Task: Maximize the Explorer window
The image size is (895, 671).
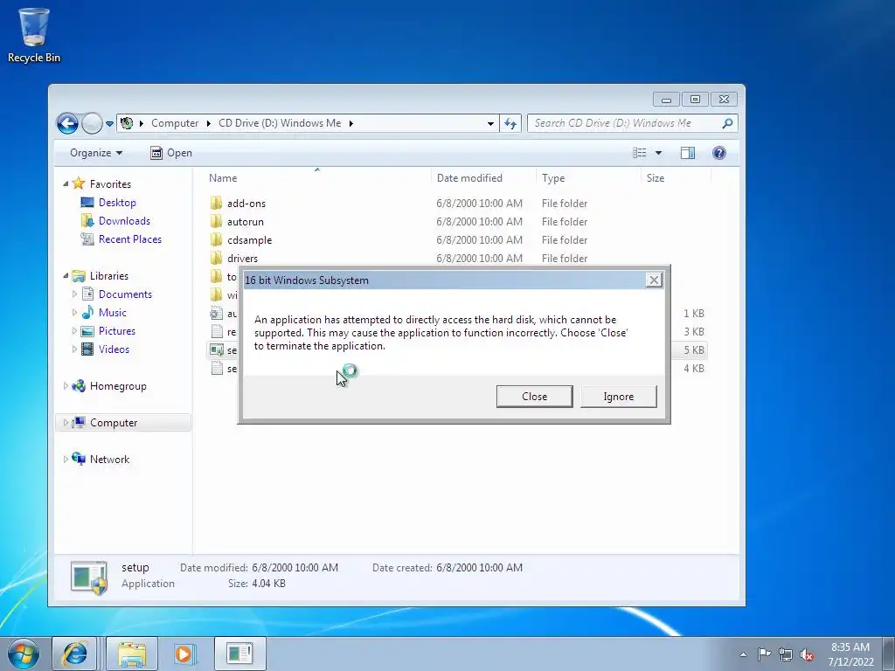Action: click(695, 100)
